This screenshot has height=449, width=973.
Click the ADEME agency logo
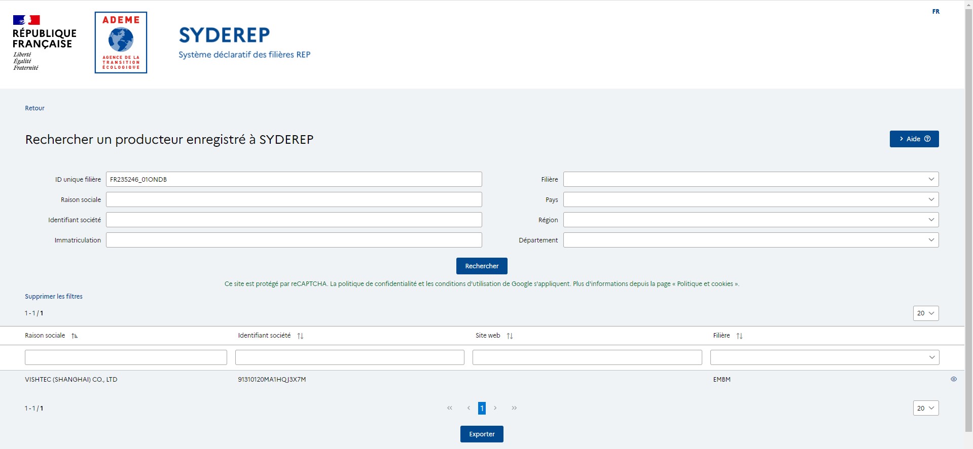pos(121,43)
